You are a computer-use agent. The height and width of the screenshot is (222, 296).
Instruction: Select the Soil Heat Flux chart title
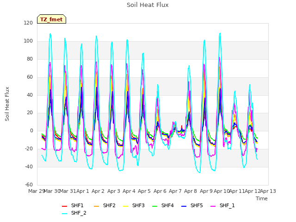click(148, 5)
